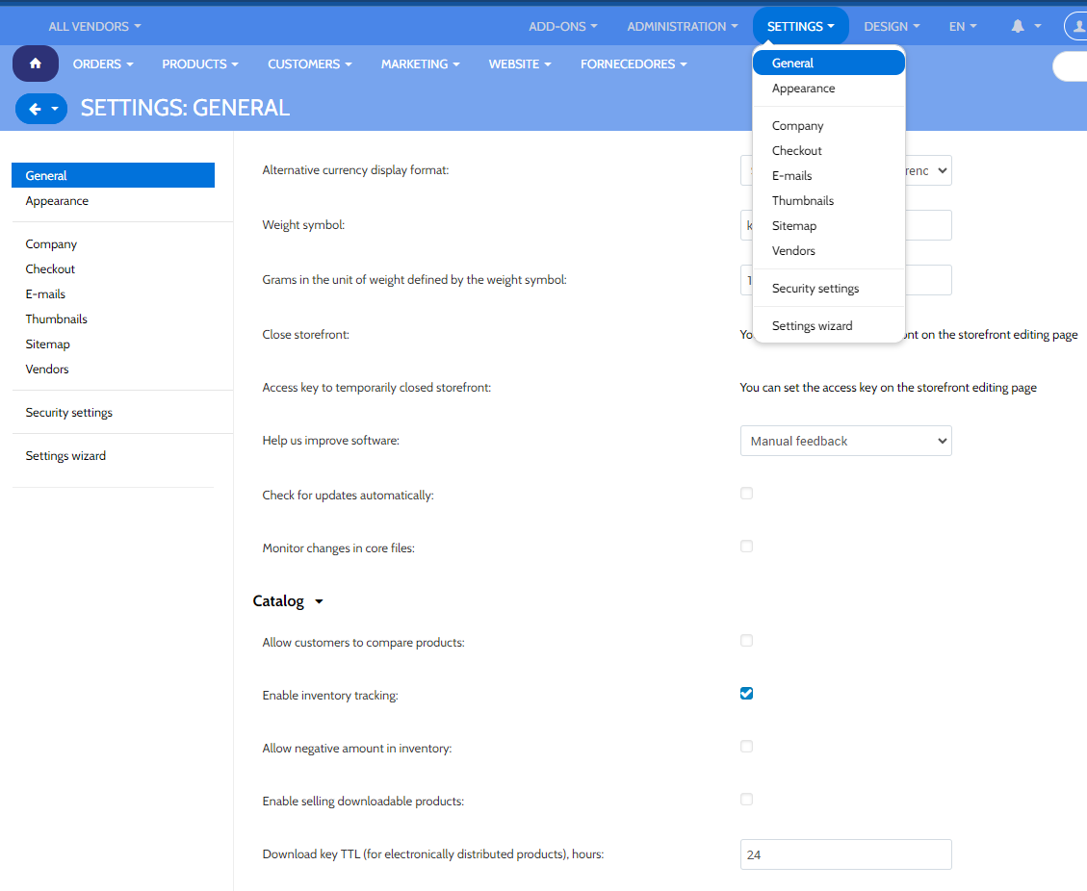Open 'Settings wizard' in the sidebar
The height and width of the screenshot is (891, 1087).
pyautogui.click(x=65, y=455)
